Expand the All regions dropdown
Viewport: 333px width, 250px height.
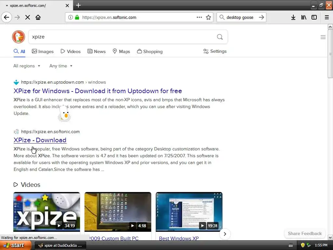click(x=27, y=66)
